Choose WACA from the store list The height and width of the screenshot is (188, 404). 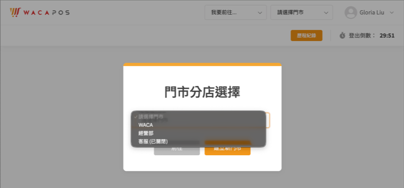pos(198,125)
